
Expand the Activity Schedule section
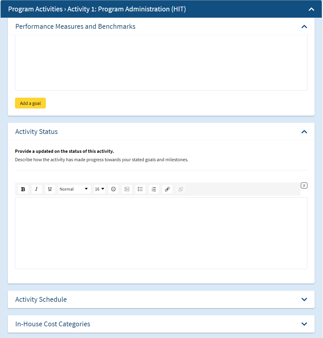304,299
